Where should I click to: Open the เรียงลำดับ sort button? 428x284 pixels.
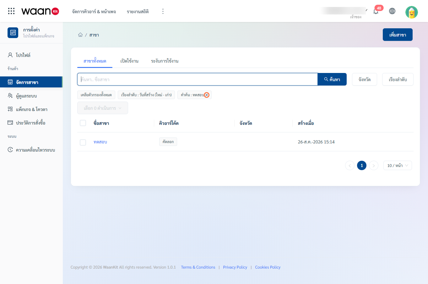click(398, 79)
